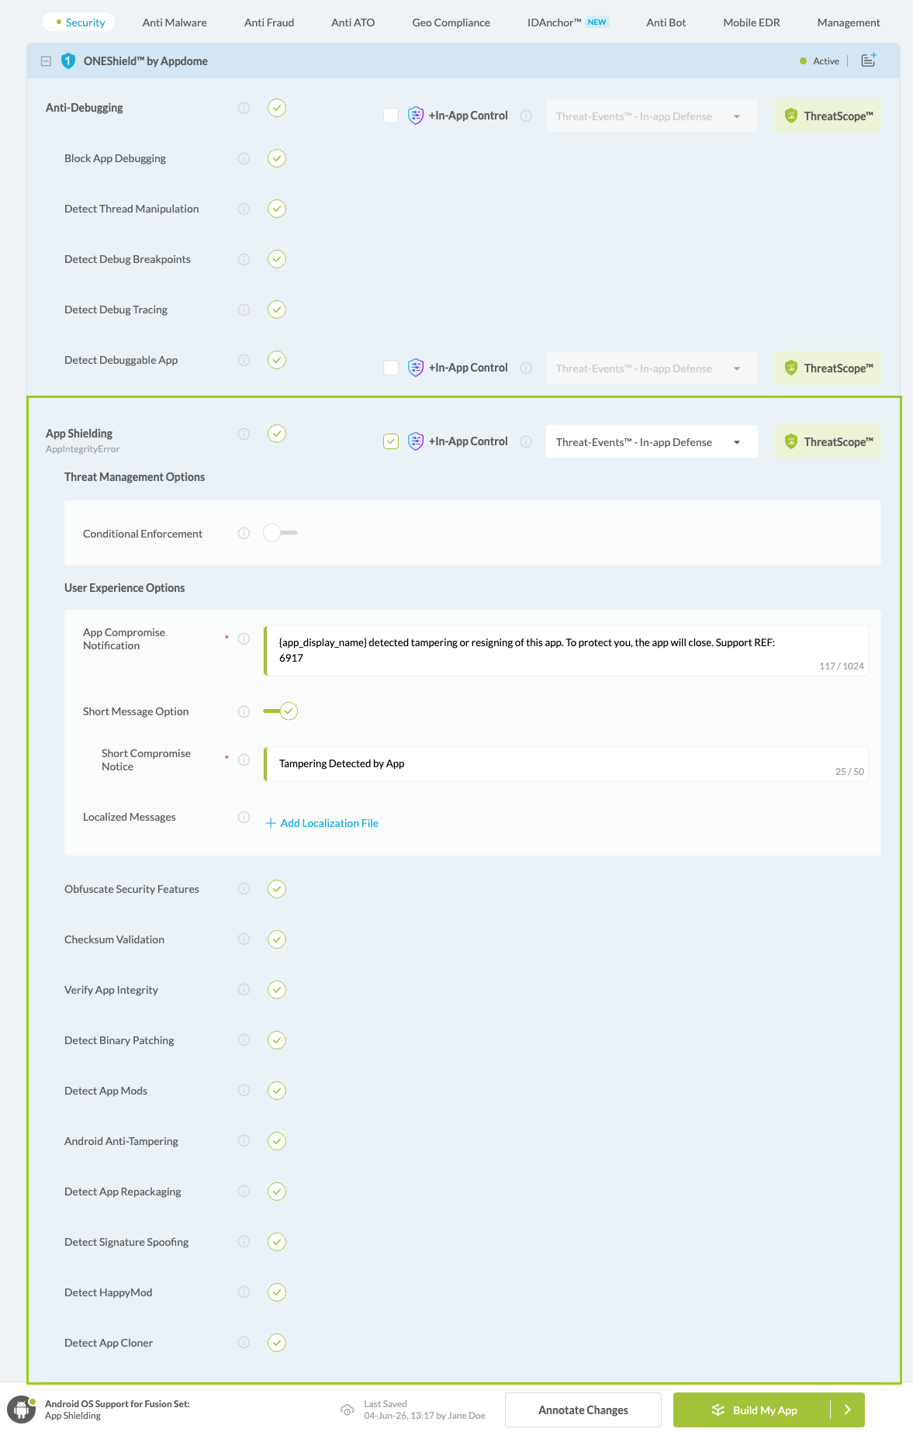Screen dimensions: 913x1432
Task: Toggle the Anti-Debugging feature checkmark
Action: (277, 108)
